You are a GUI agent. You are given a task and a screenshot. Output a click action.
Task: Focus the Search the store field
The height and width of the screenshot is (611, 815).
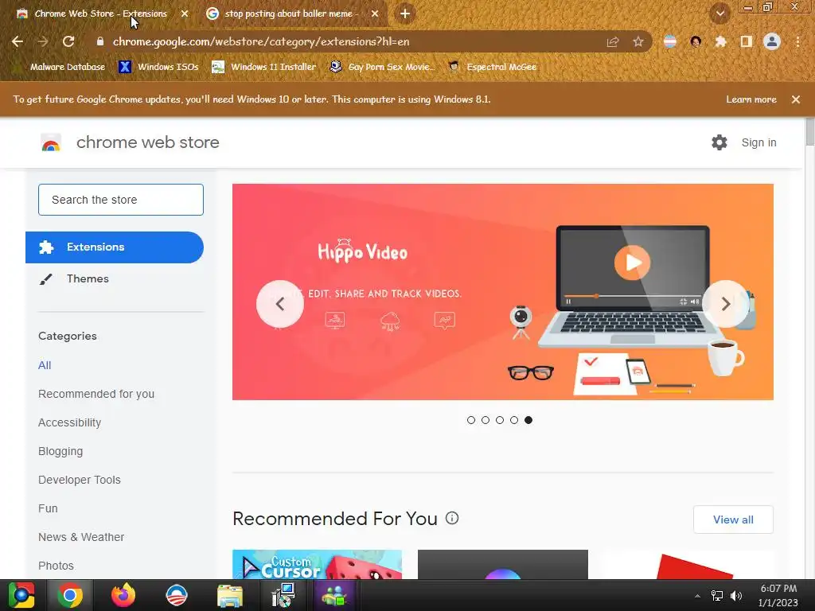coord(121,200)
